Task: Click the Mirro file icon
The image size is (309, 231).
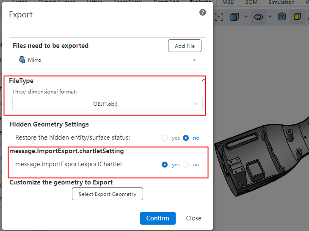Action: click(x=22, y=60)
